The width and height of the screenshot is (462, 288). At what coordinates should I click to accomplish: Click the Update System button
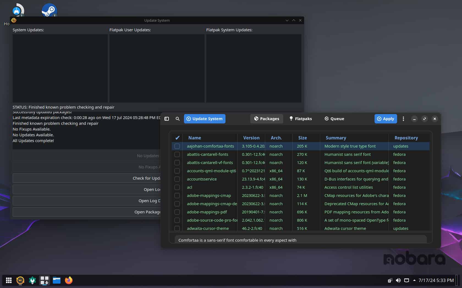(205, 119)
